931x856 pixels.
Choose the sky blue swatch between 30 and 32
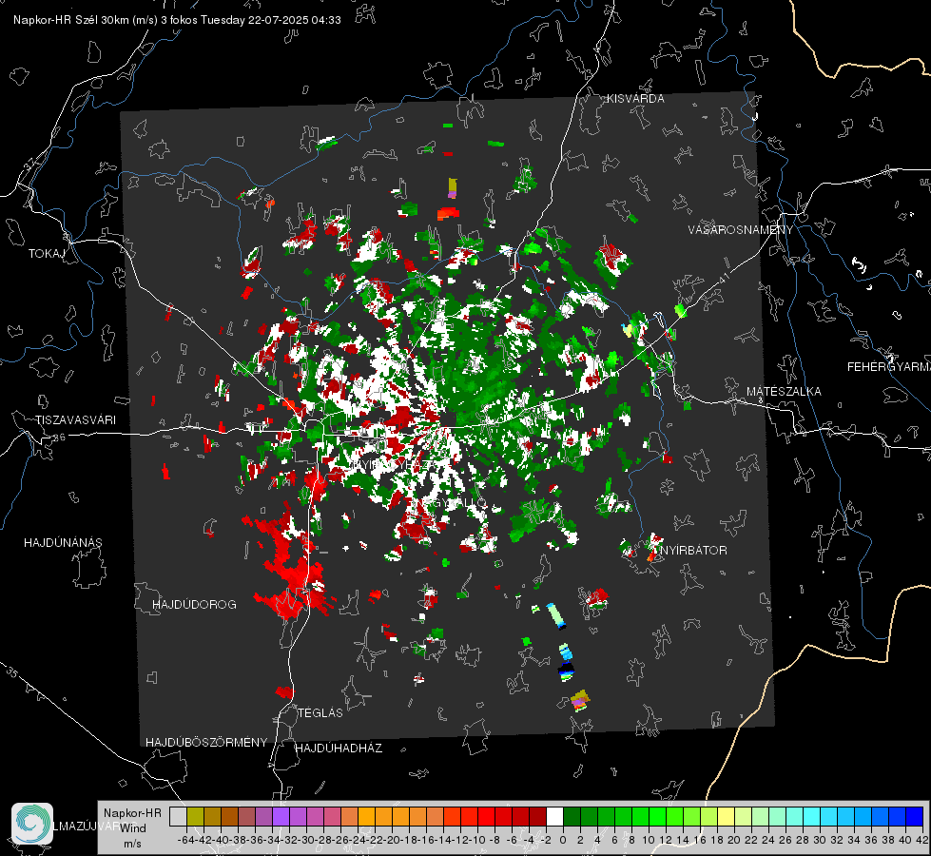(829, 816)
